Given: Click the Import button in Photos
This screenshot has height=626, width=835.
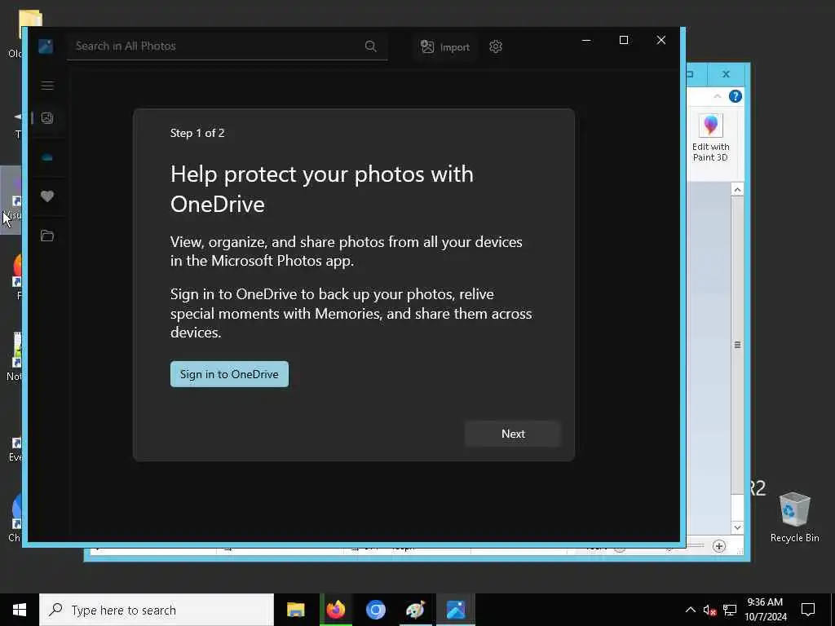Looking at the screenshot, I should tap(445, 46).
